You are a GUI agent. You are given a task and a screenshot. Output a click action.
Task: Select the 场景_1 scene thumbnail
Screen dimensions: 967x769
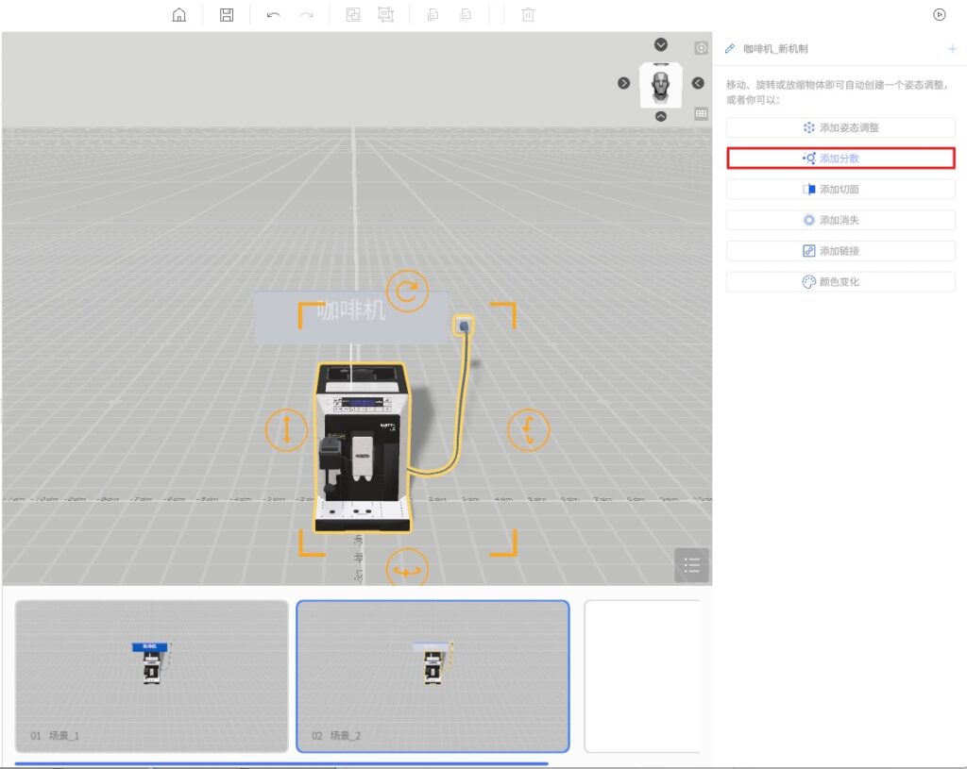point(152,676)
